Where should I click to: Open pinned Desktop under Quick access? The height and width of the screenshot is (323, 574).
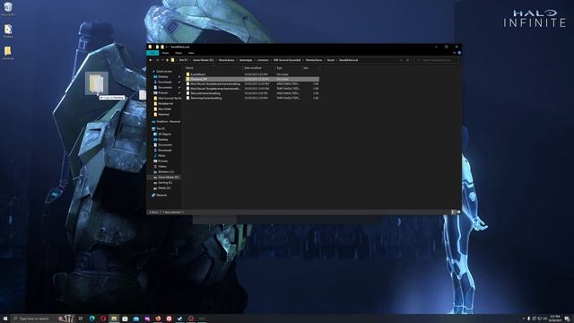coord(163,77)
